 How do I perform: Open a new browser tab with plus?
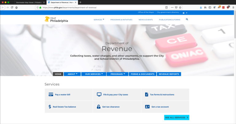click(x=81, y=2)
